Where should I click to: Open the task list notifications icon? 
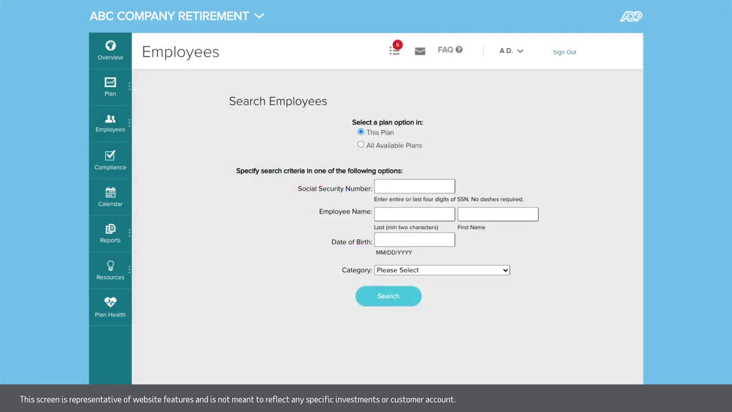pyautogui.click(x=395, y=50)
